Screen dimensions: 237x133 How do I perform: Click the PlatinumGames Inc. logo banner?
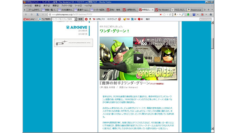click(74, 43)
